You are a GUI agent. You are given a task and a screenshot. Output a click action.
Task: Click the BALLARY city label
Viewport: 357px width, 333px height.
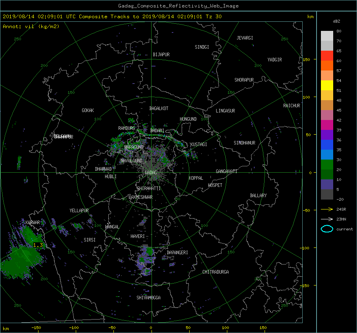pos(258,196)
